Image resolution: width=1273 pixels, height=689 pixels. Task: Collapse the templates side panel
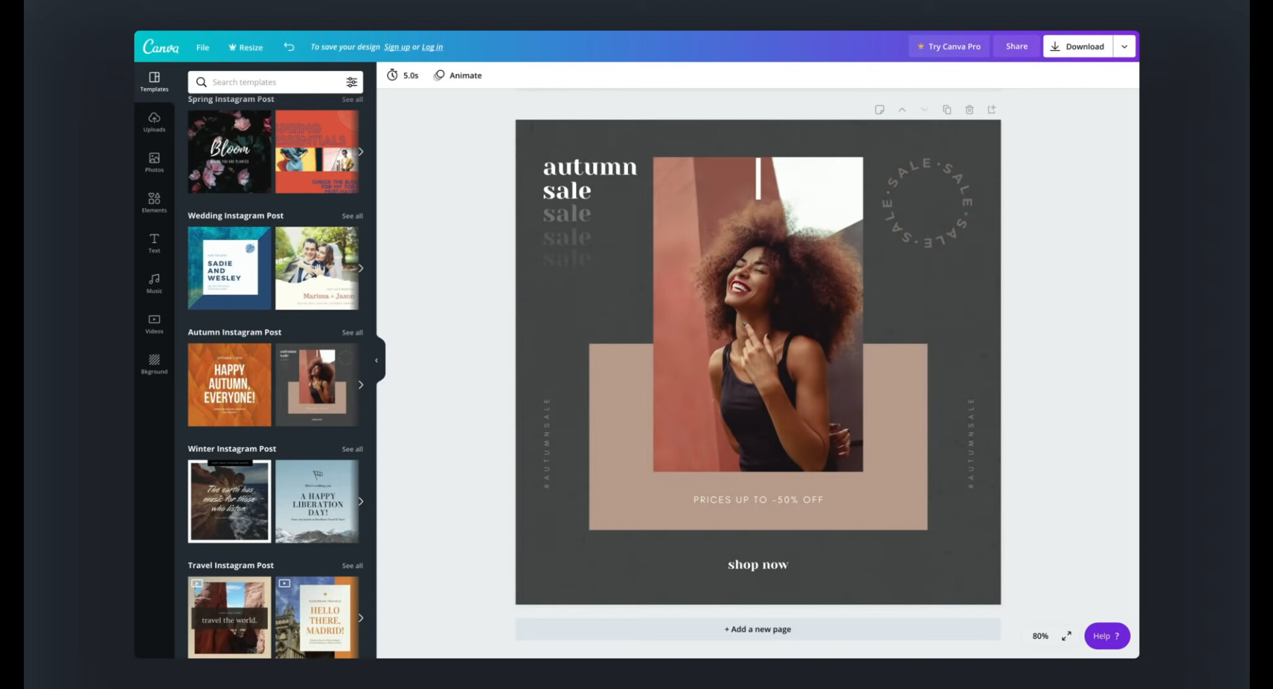[x=377, y=360]
